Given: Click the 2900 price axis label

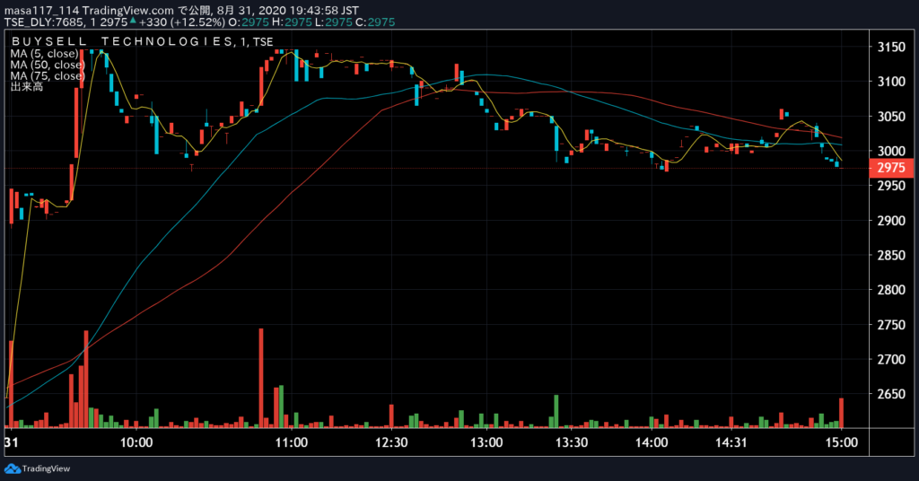Looking at the screenshot, I should (891, 220).
